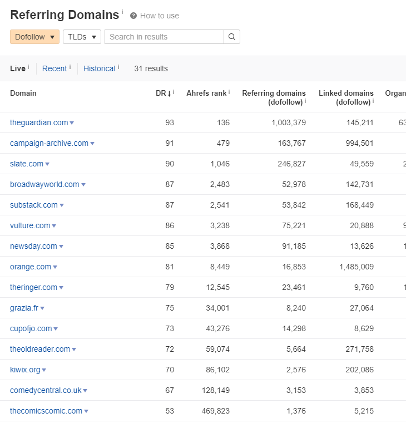Expand dropdown arrow next to newsday.com

(61, 247)
